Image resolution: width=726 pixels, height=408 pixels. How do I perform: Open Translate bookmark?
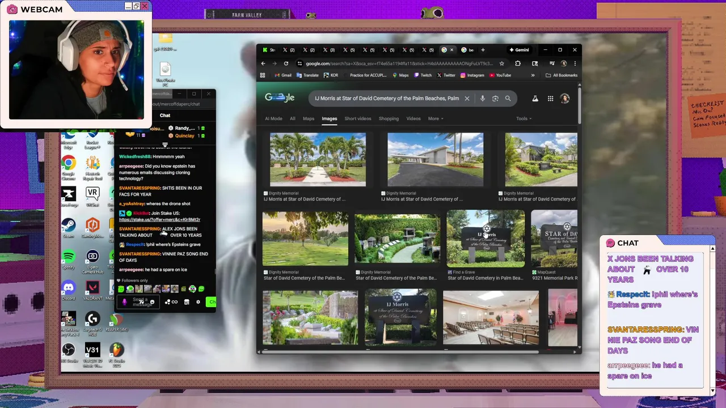307,75
